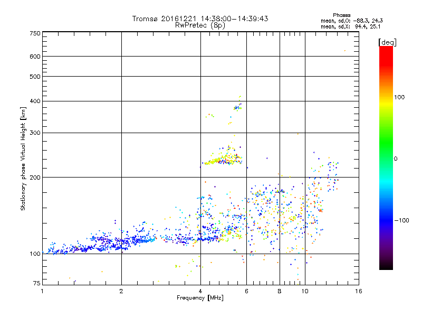Screen dimensions: 422x317
Task: Click the y-axis tick label '500'
Action: coord(35,77)
